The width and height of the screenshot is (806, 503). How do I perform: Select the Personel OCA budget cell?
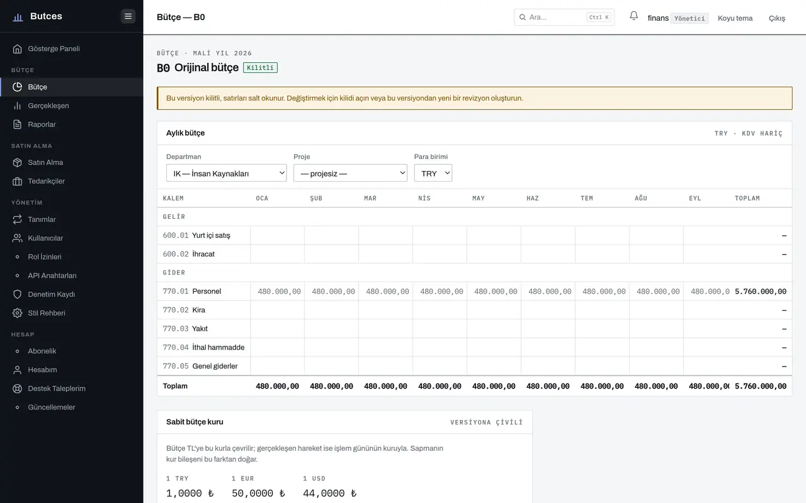click(x=278, y=291)
